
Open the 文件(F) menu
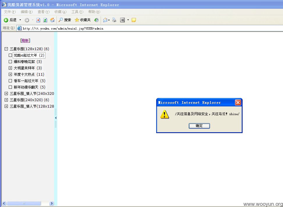10,12
